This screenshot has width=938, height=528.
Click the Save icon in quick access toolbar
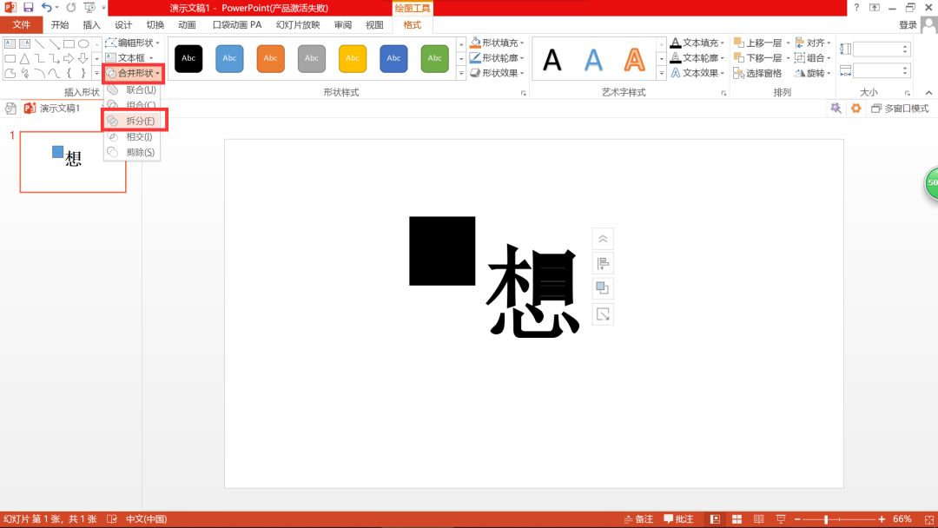click(x=28, y=7)
